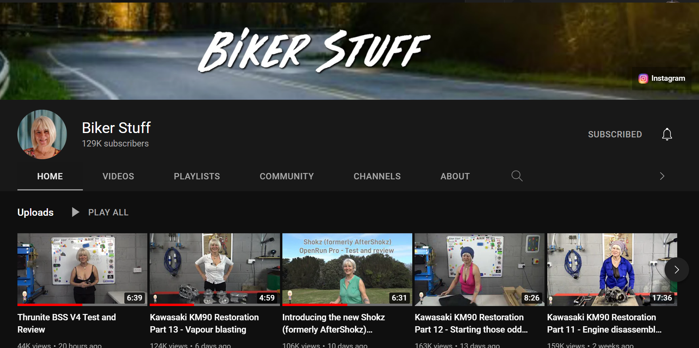Go to the COMMUNITY tab
The image size is (699, 348).
(287, 176)
